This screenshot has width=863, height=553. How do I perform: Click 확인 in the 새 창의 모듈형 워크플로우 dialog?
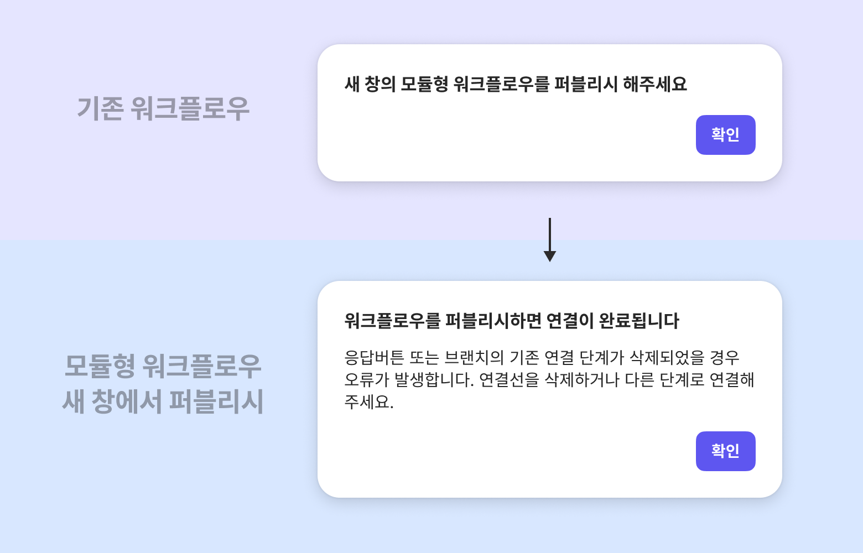point(725,135)
